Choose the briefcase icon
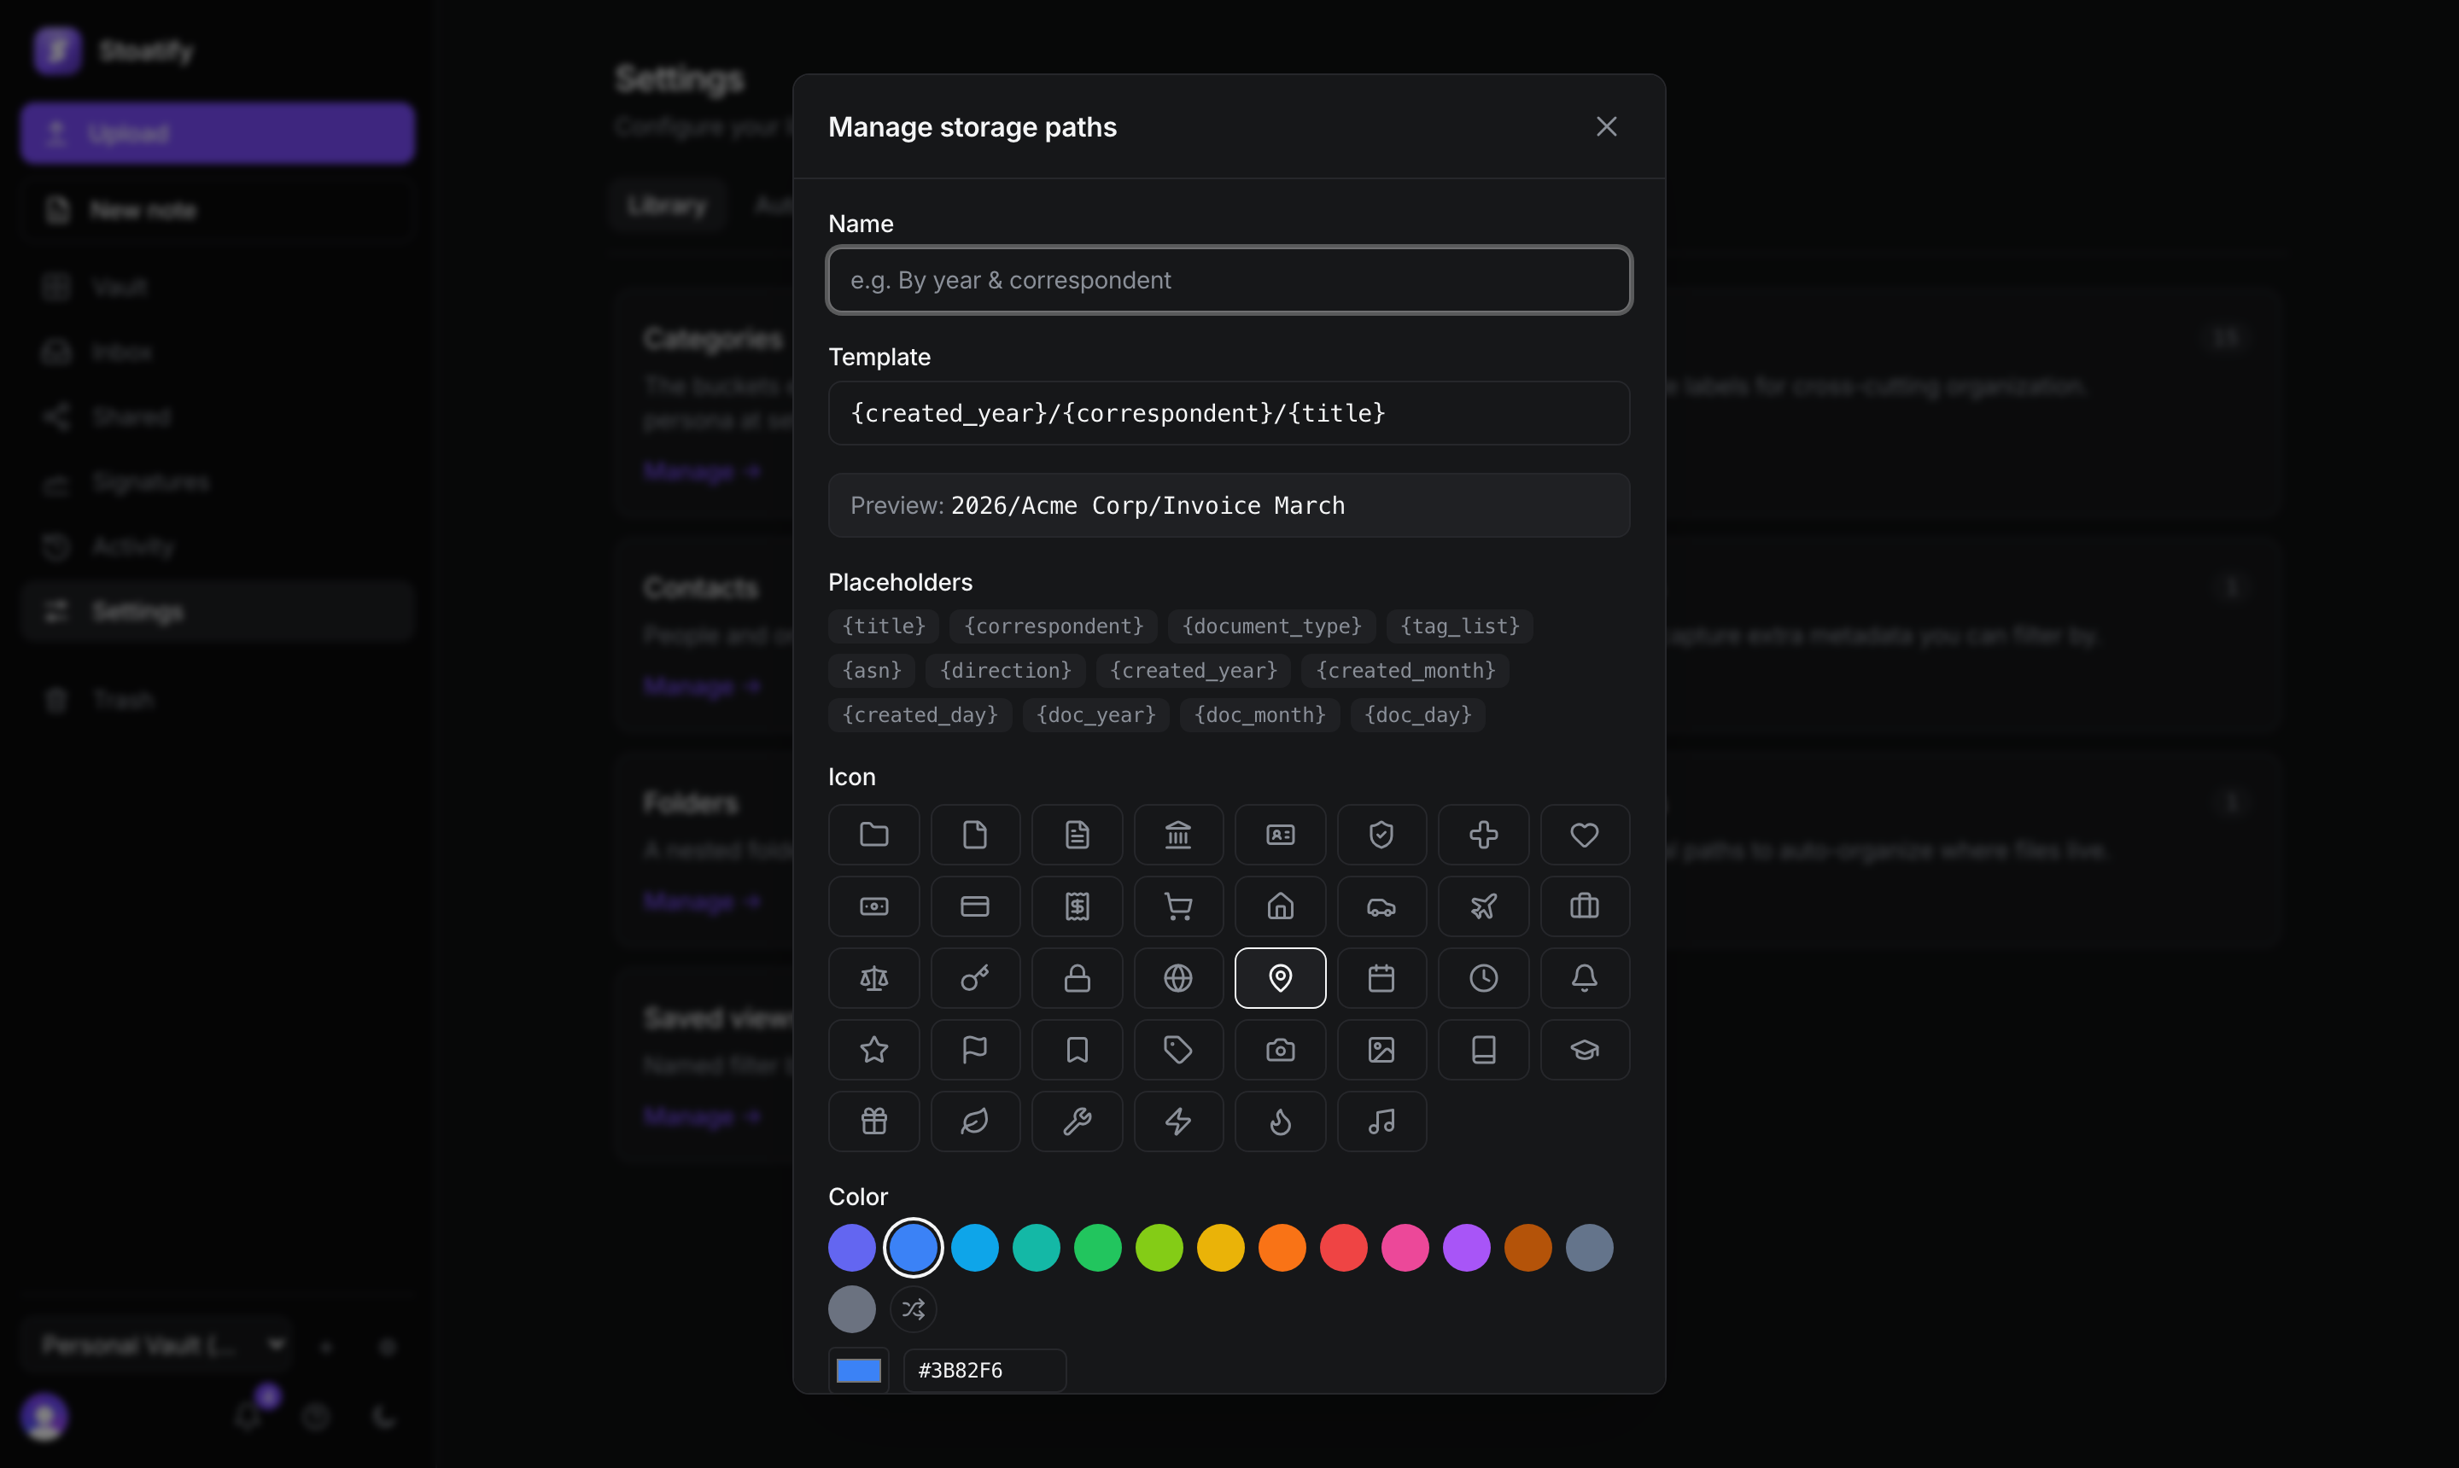This screenshot has height=1468, width=2459. coord(1584,906)
